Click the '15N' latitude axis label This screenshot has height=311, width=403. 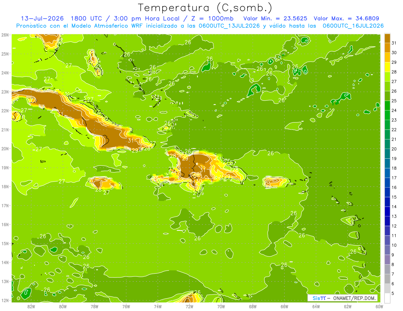click(5, 243)
